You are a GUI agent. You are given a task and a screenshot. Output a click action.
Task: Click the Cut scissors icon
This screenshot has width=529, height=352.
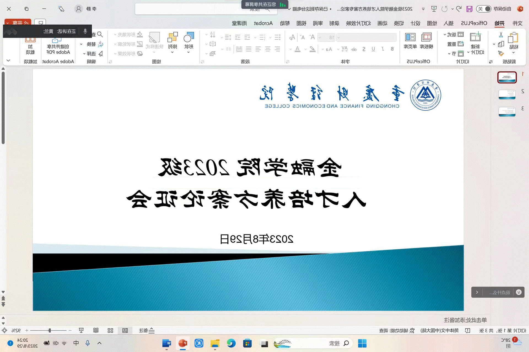[x=501, y=35]
